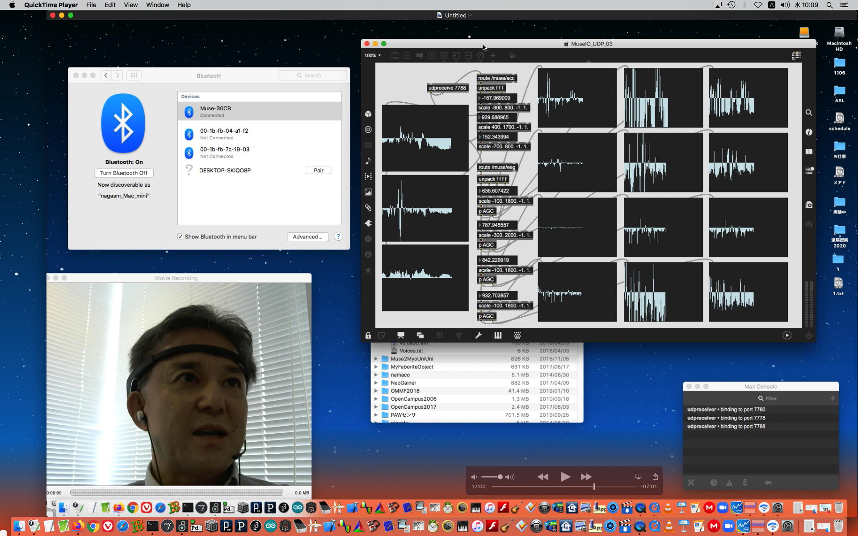Click the camera snapshots icon
This screenshot has width=858, height=536.
tap(809, 205)
